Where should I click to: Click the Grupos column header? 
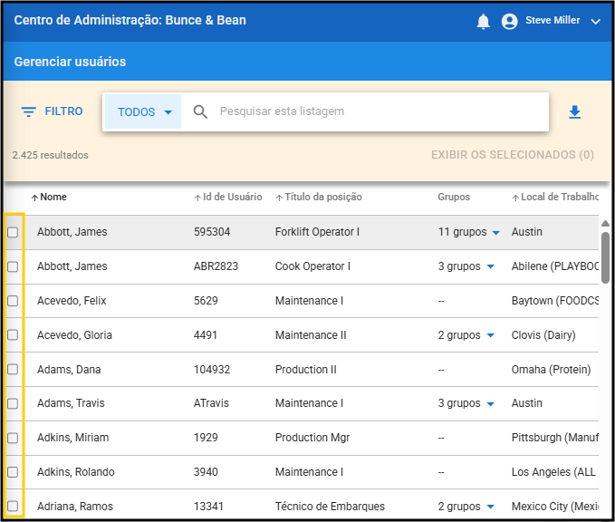454,198
